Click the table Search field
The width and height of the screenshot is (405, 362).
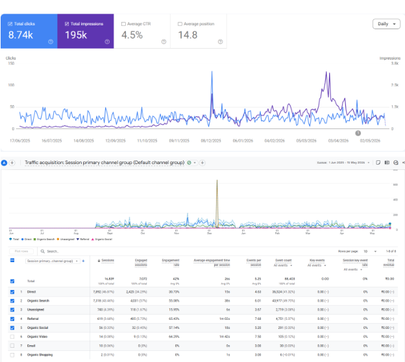(53, 251)
